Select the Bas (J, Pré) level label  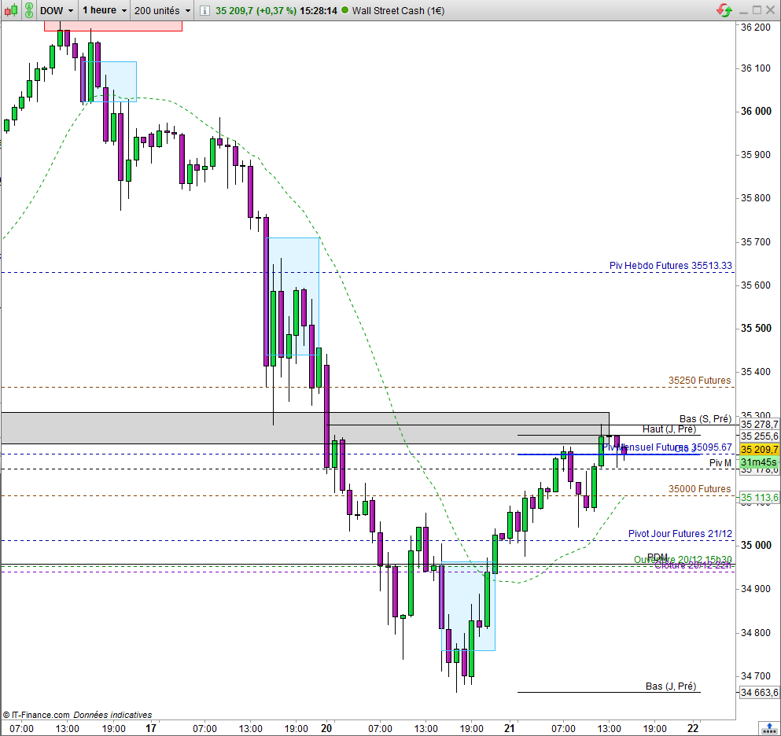pos(670,686)
